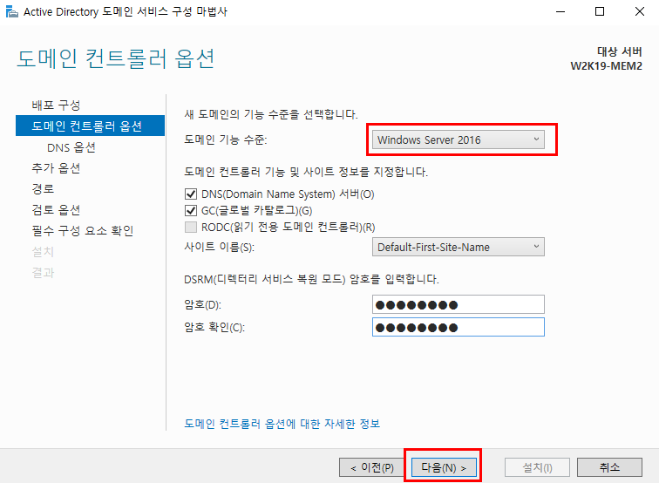Maximize the wizard window
Image resolution: width=659 pixels, height=483 pixels.
(600, 12)
